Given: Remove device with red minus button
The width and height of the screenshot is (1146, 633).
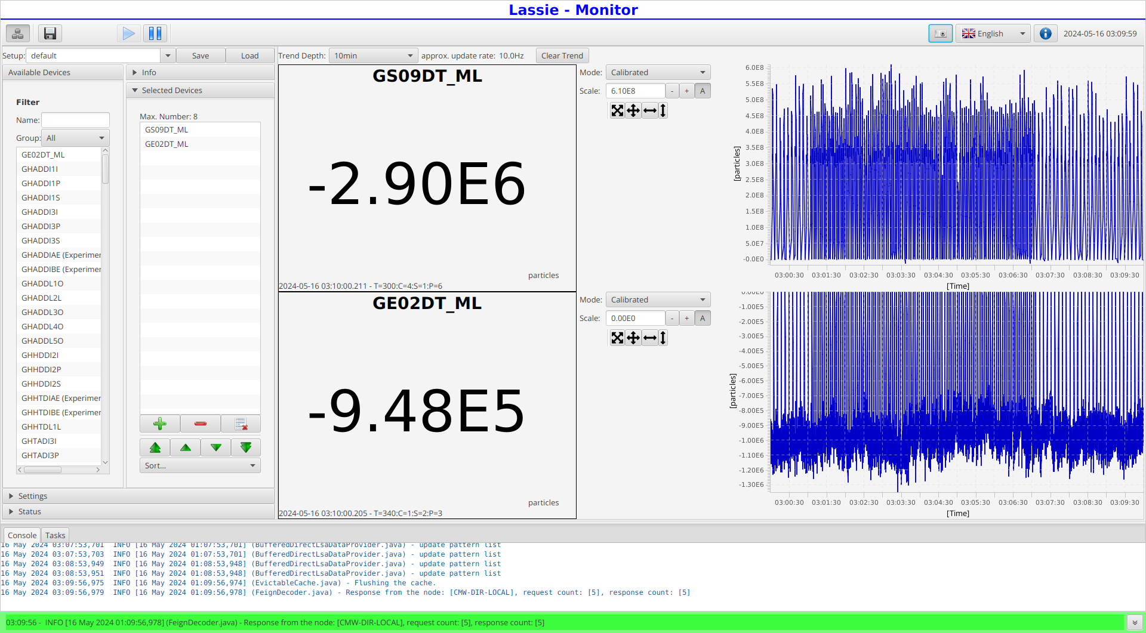Looking at the screenshot, I should coord(201,424).
